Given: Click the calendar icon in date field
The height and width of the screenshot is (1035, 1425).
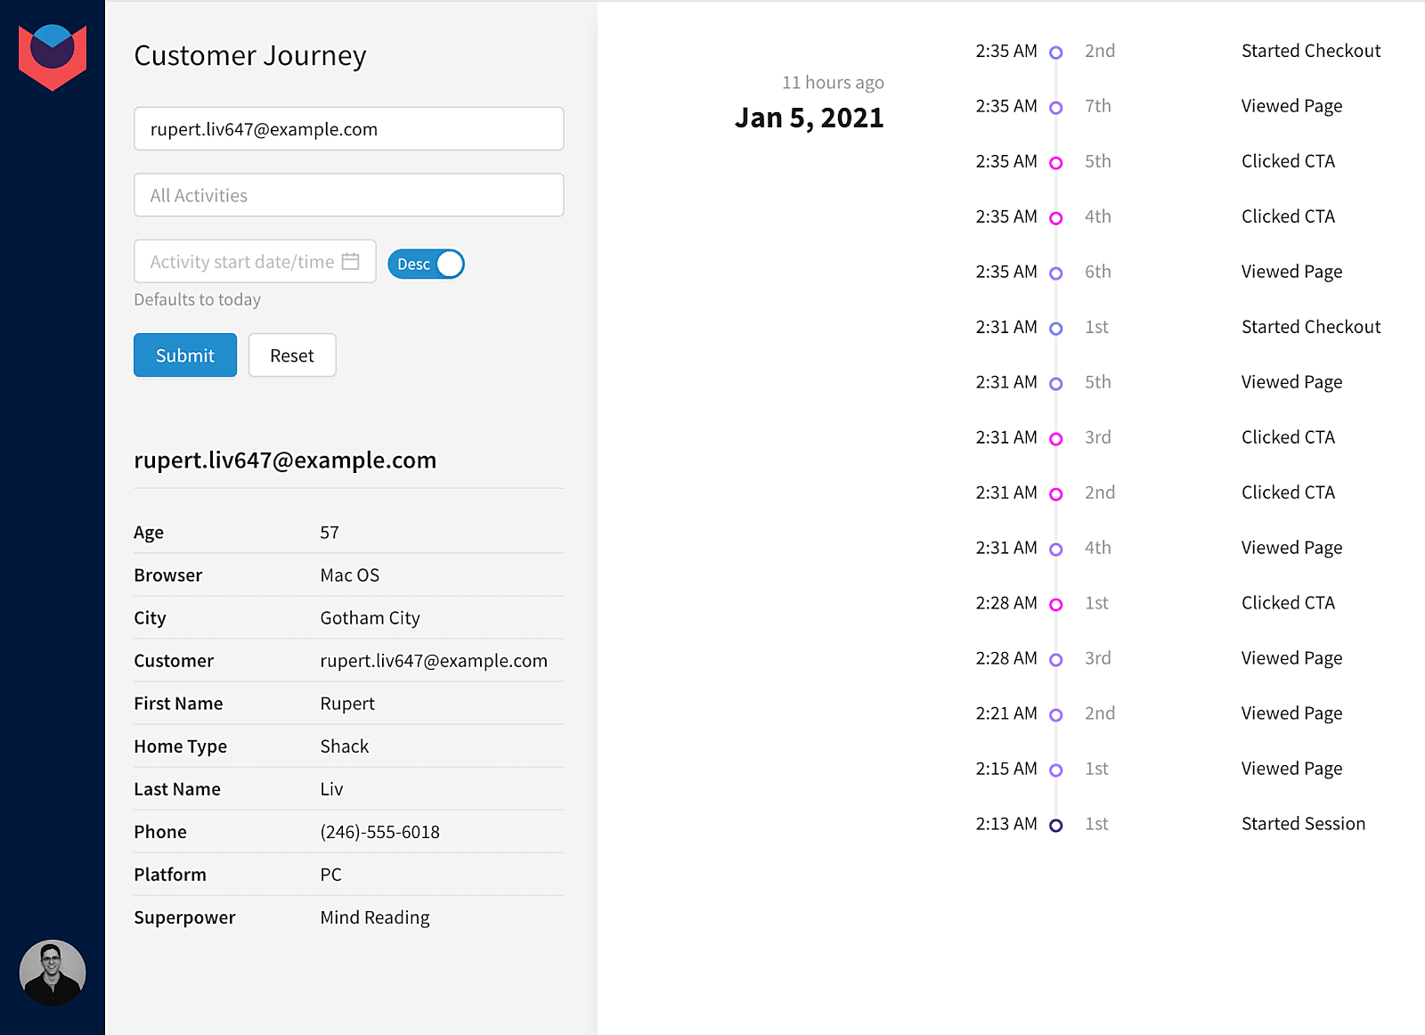Looking at the screenshot, I should 351,262.
